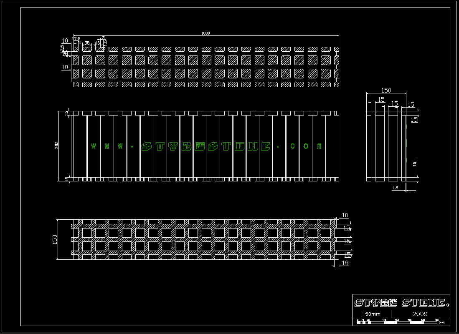The width and height of the screenshot is (459, 334).
Task: Click the green 'com' watermark text
Action: pos(306,146)
